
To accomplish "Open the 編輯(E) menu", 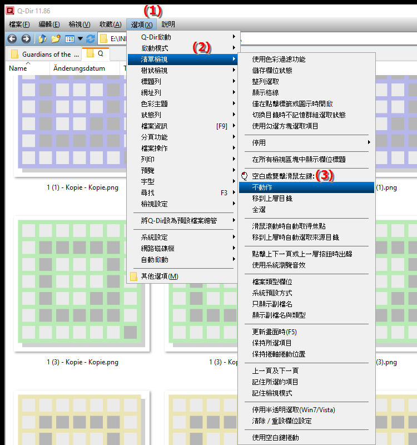I will 49,24.
